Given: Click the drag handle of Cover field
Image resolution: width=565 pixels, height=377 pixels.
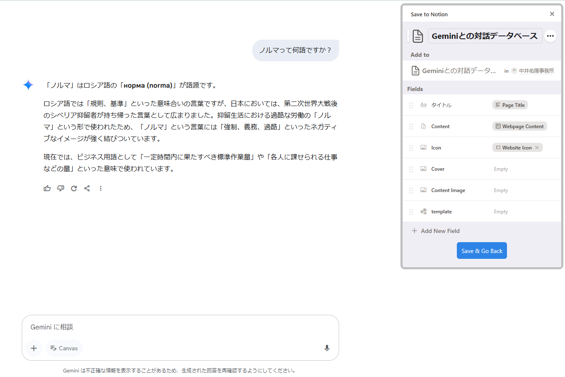Looking at the screenshot, I should tap(411, 169).
